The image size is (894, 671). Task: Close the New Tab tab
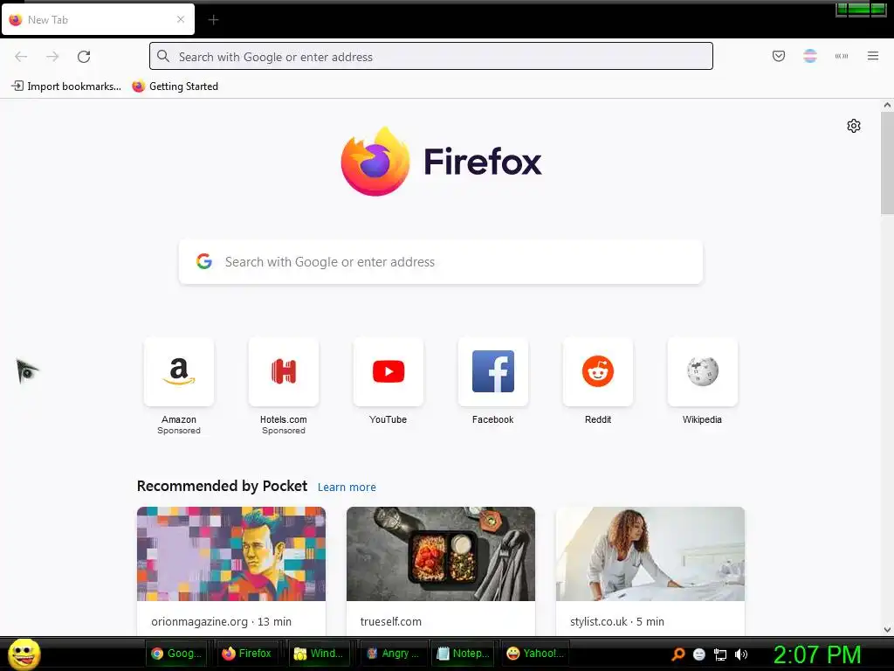(x=181, y=19)
